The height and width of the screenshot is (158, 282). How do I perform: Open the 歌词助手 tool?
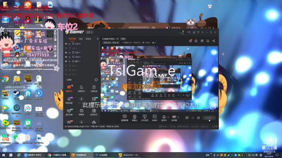tap(94, 112)
